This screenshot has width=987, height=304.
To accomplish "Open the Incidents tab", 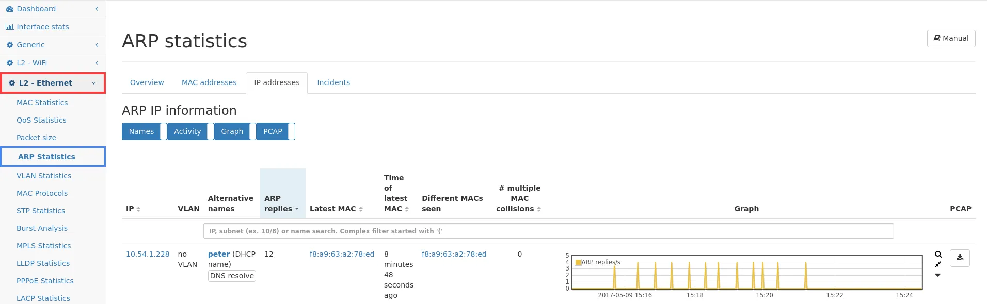I will (x=333, y=82).
